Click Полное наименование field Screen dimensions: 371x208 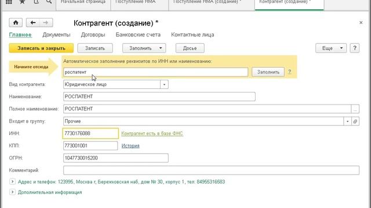pos(207,109)
